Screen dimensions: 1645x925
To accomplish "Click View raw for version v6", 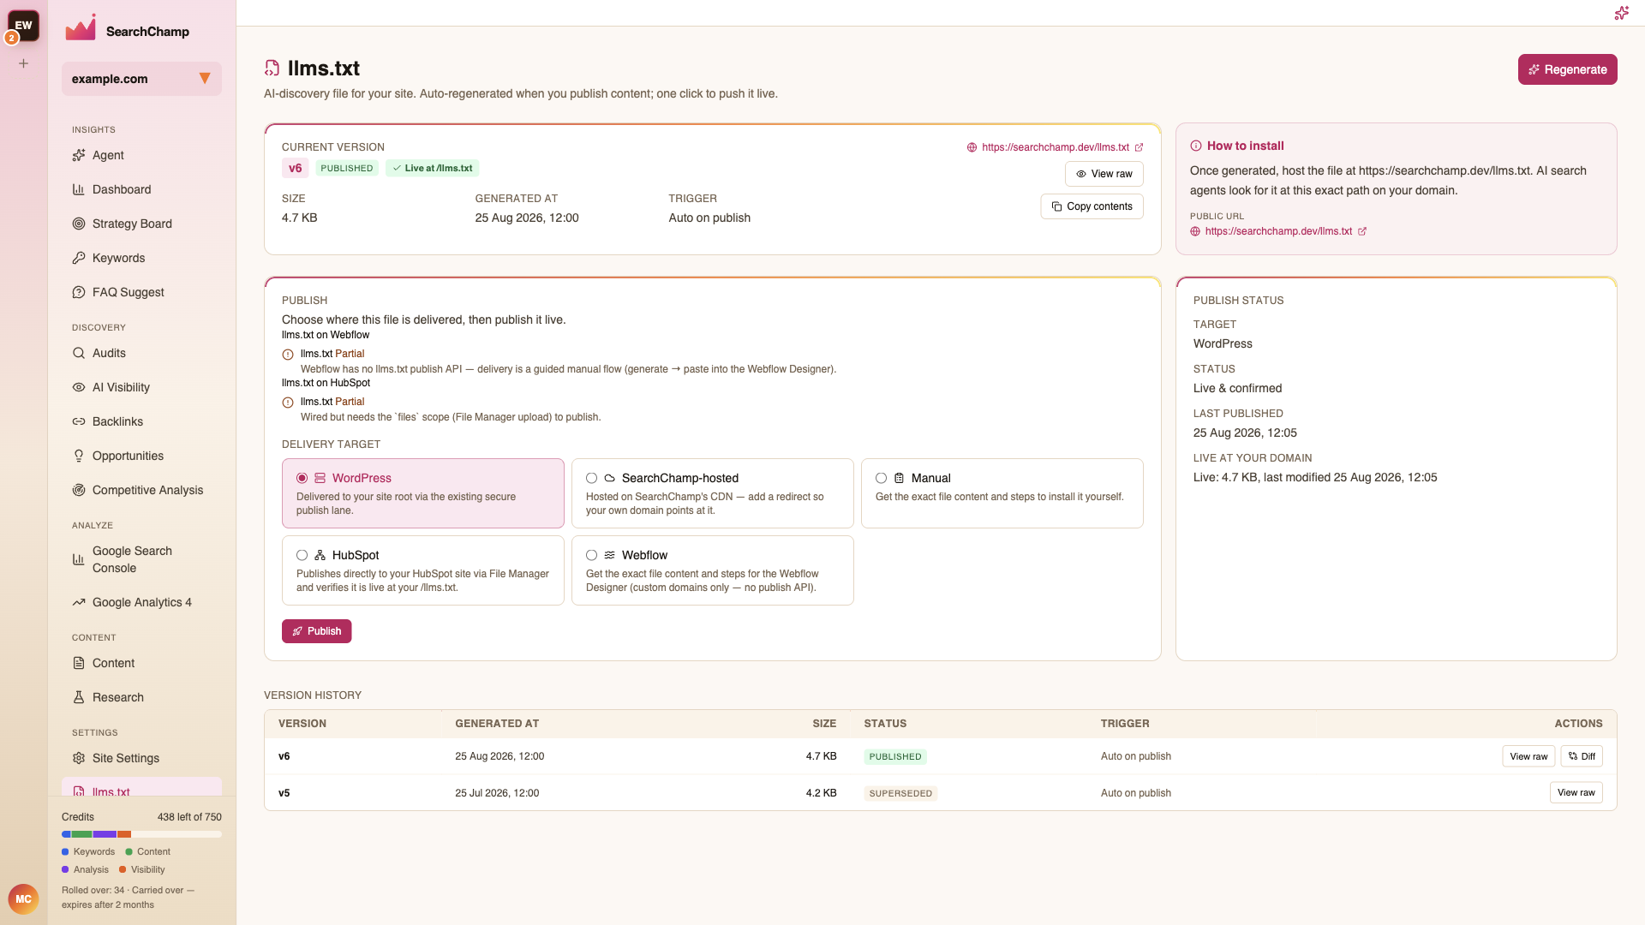I will 1528,756.
